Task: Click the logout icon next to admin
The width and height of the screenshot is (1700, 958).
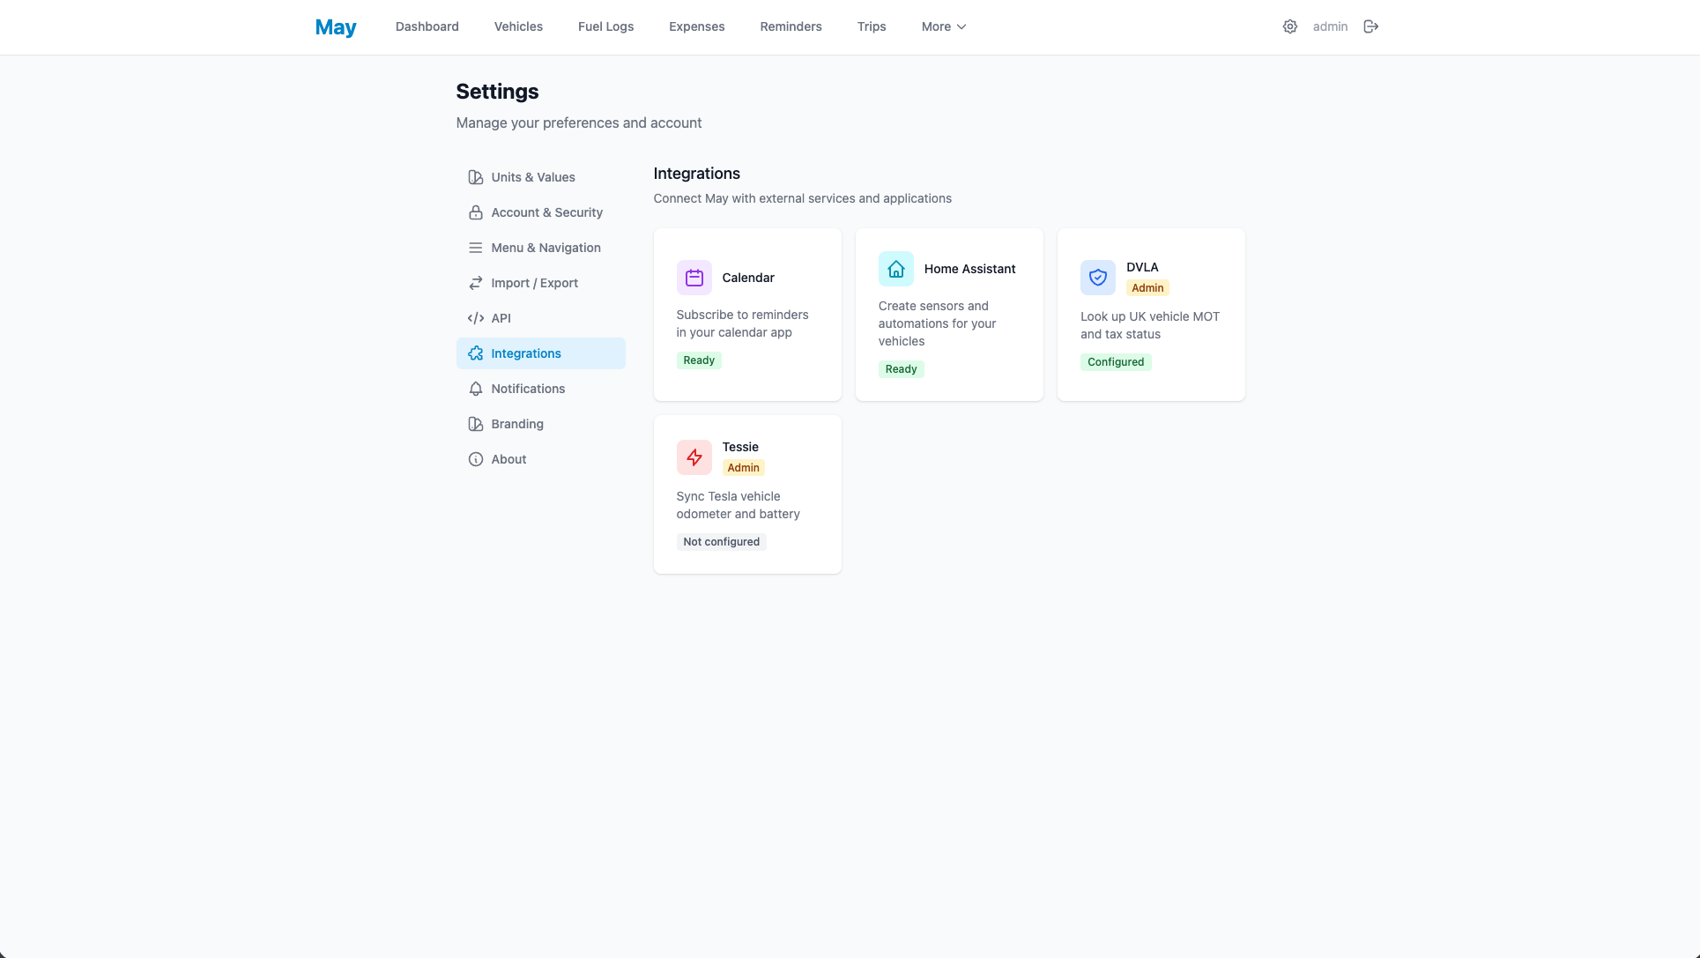Action: [1370, 26]
